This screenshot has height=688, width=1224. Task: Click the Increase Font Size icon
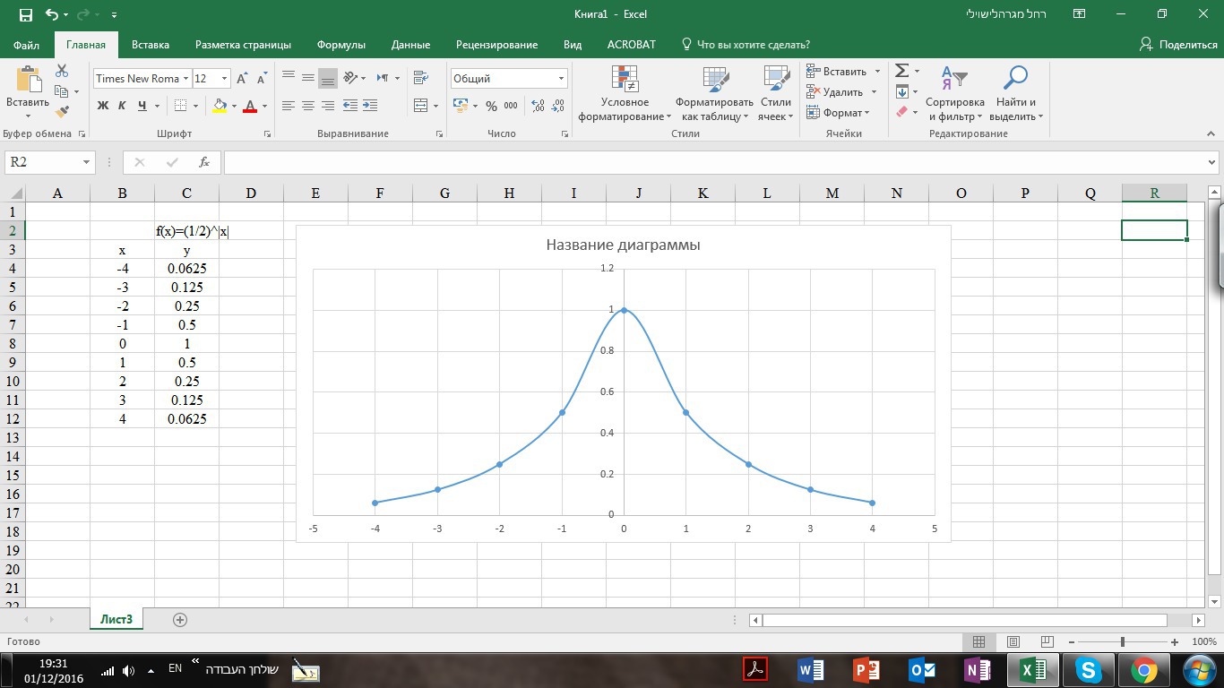[242, 79]
